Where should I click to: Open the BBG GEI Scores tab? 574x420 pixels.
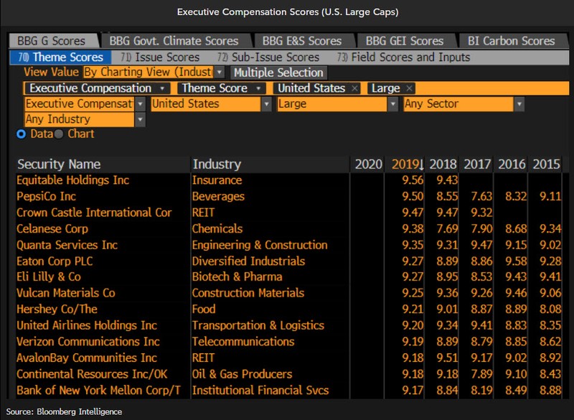tap(405, 41)
